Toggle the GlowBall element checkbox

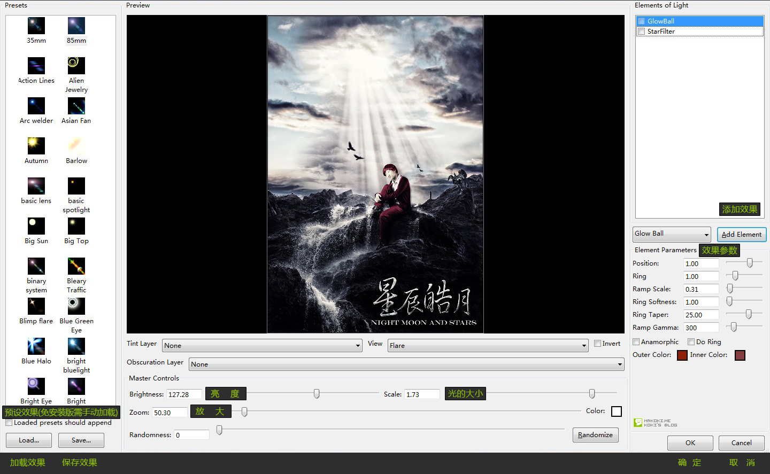click(x=642, y=21)
